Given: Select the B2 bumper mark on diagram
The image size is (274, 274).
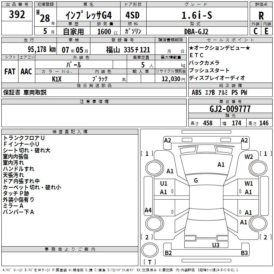Looking at the screenshot, I should pos(168,253).
